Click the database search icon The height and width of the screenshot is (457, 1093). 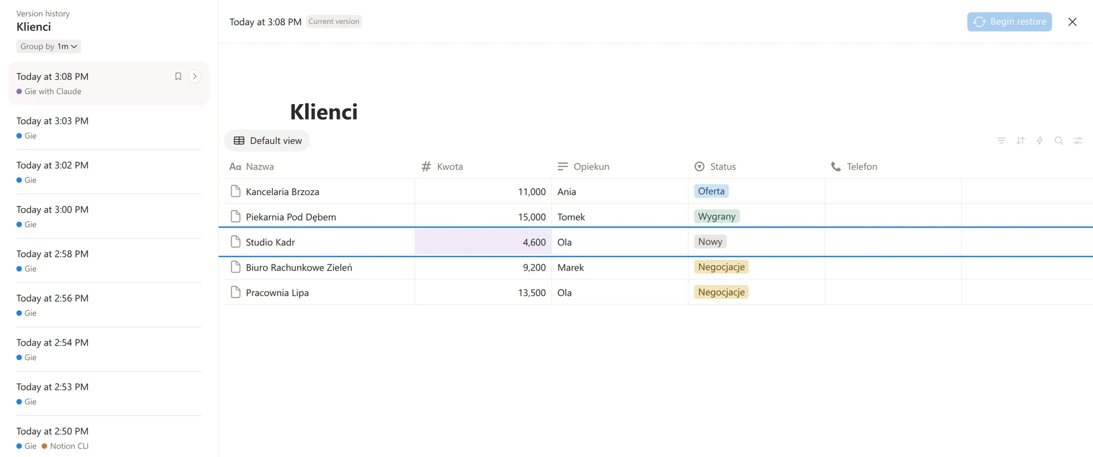[x=1059, y=140]
